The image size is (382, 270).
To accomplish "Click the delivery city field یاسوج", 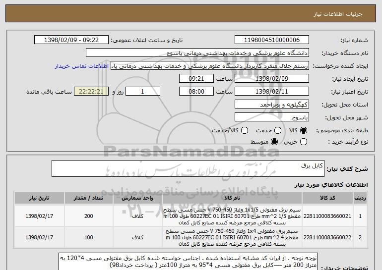I will pos(272,117).
